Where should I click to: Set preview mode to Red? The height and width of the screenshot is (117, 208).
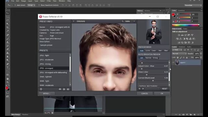tap(160, 51)
